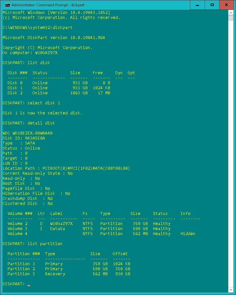Click the 'Boot Disk : No' line
This screenshot has height=295, width=236.
pyautogui.click(x=21, y=183)
